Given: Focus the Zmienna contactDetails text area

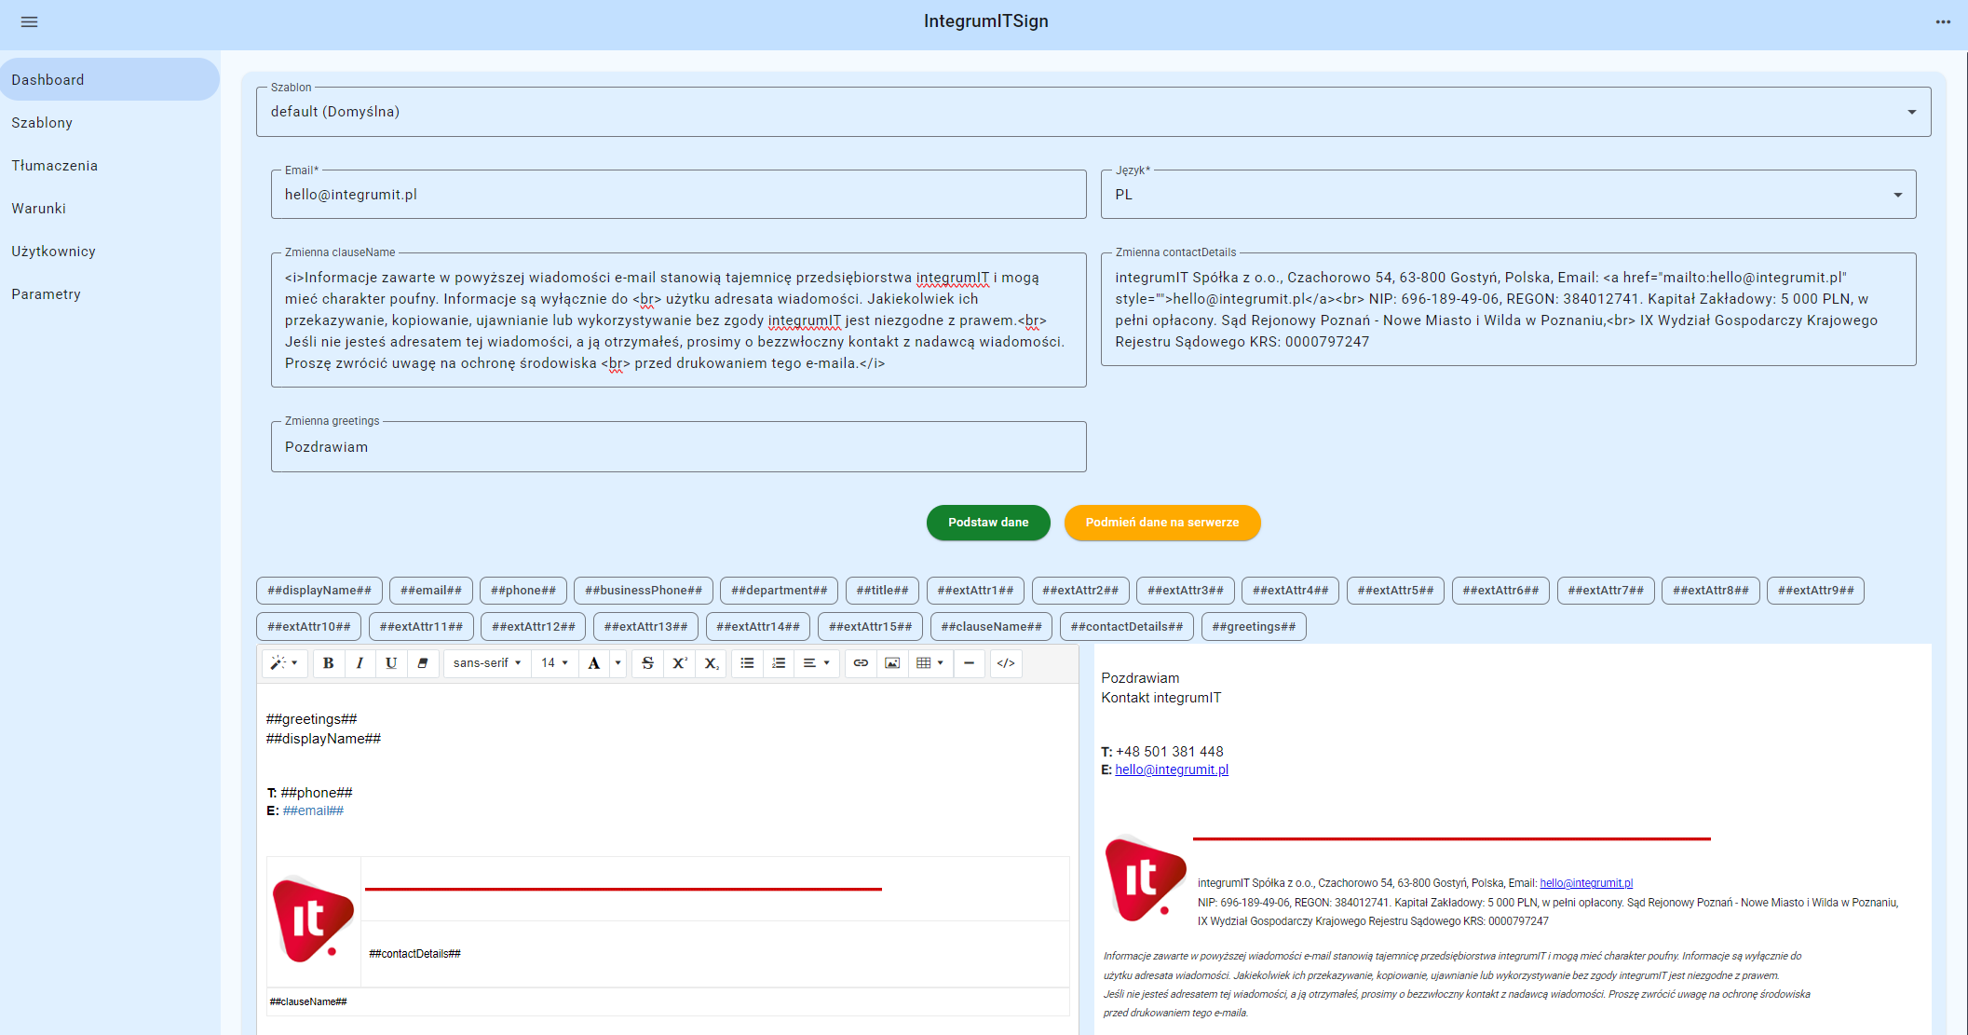Looking at the screenshot, I should [x=1508, y=309].
